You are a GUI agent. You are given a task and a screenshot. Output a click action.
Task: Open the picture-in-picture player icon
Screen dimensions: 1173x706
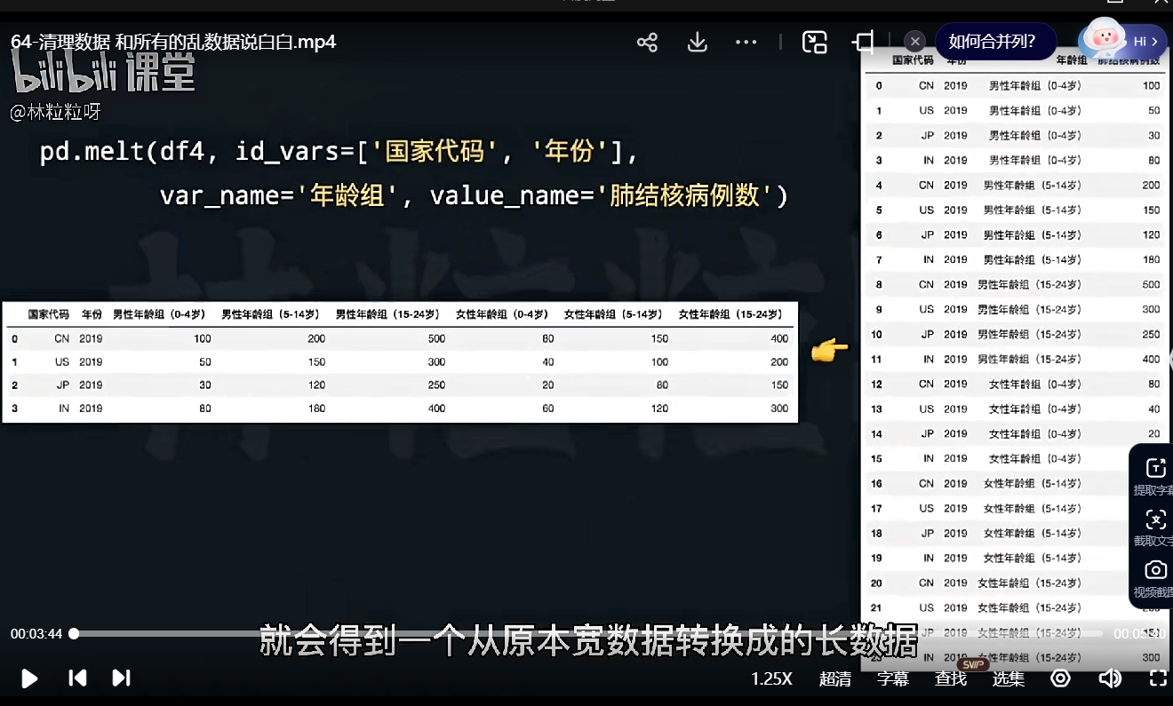click(815, 41)
